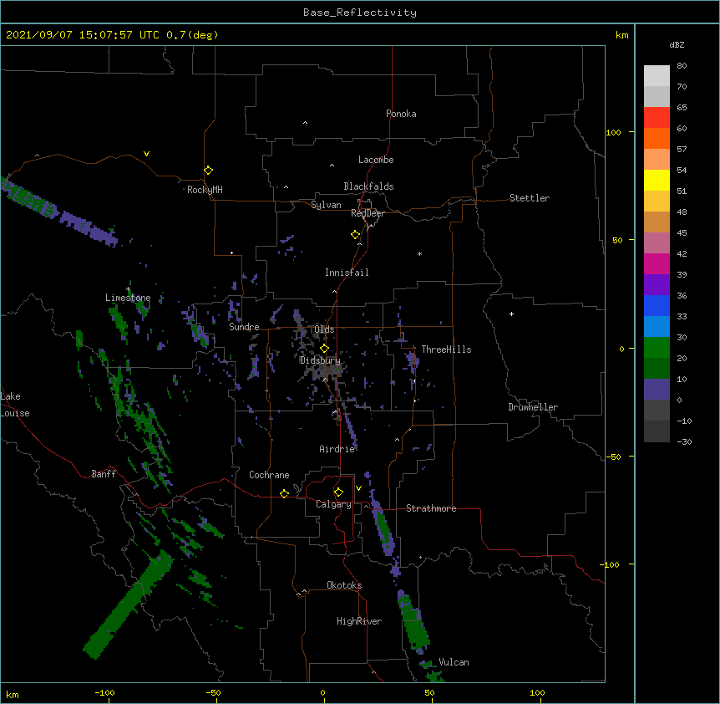This screenshot has height=704, width=720.
Task: Click the yellow diamond marker south of RedDeer
Action: 356,235
